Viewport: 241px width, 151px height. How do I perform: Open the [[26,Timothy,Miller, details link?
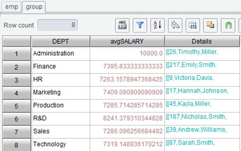[x=192, y=52]
